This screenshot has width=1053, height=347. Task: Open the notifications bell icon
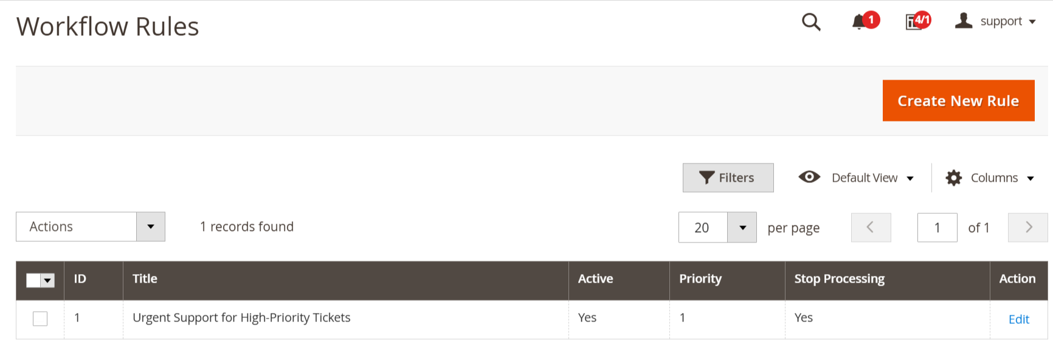click(x=858, y=22)
